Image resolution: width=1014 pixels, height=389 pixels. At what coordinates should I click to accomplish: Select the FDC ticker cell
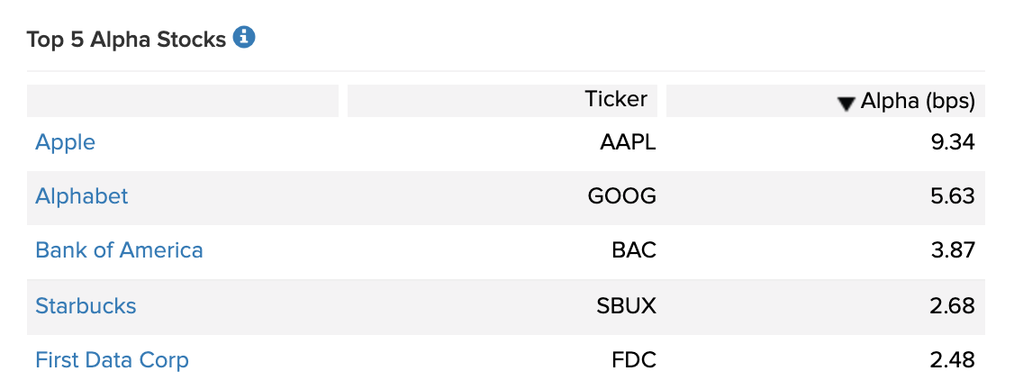[634, 359]
